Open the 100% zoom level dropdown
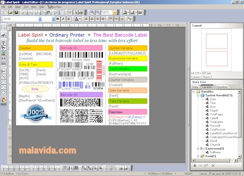Viewport: 244px width, 176px height. click(114, 12)
